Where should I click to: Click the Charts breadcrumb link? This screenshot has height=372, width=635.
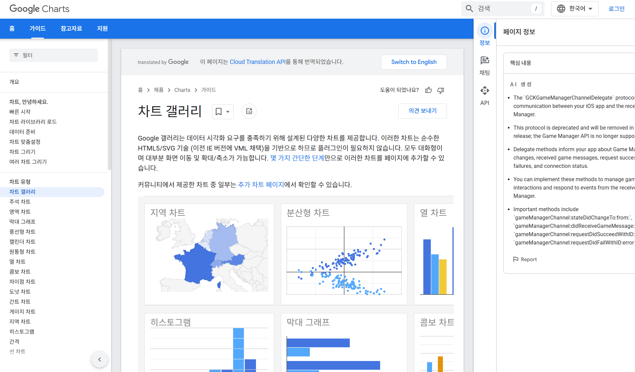pyautogui.click(x=182, y=90)
